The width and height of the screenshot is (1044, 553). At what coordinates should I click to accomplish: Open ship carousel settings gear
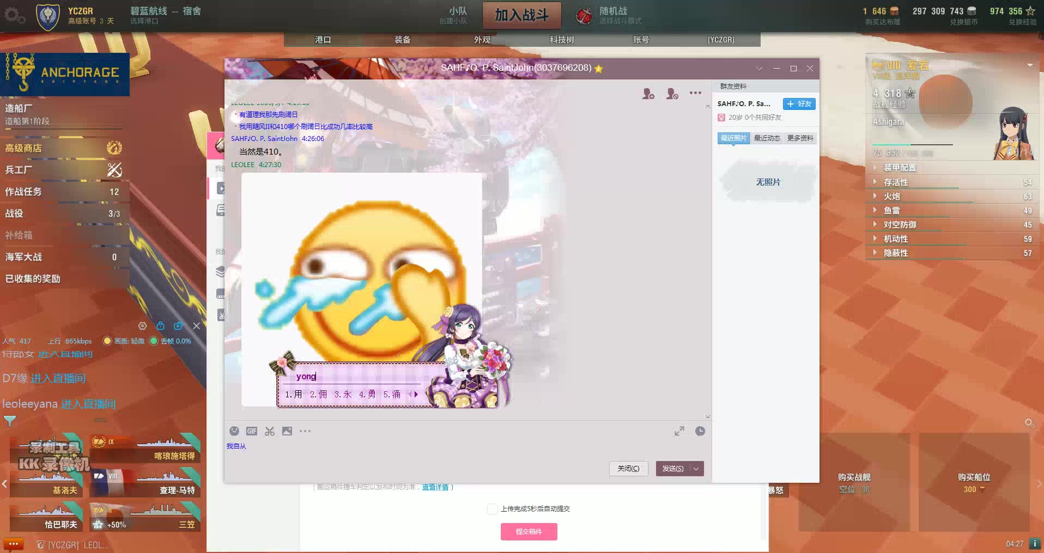coord(1029,423)
